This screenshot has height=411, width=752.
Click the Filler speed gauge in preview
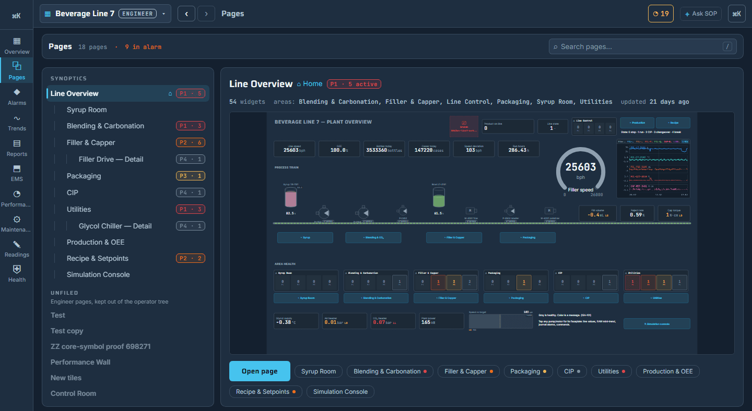point(581,172)
